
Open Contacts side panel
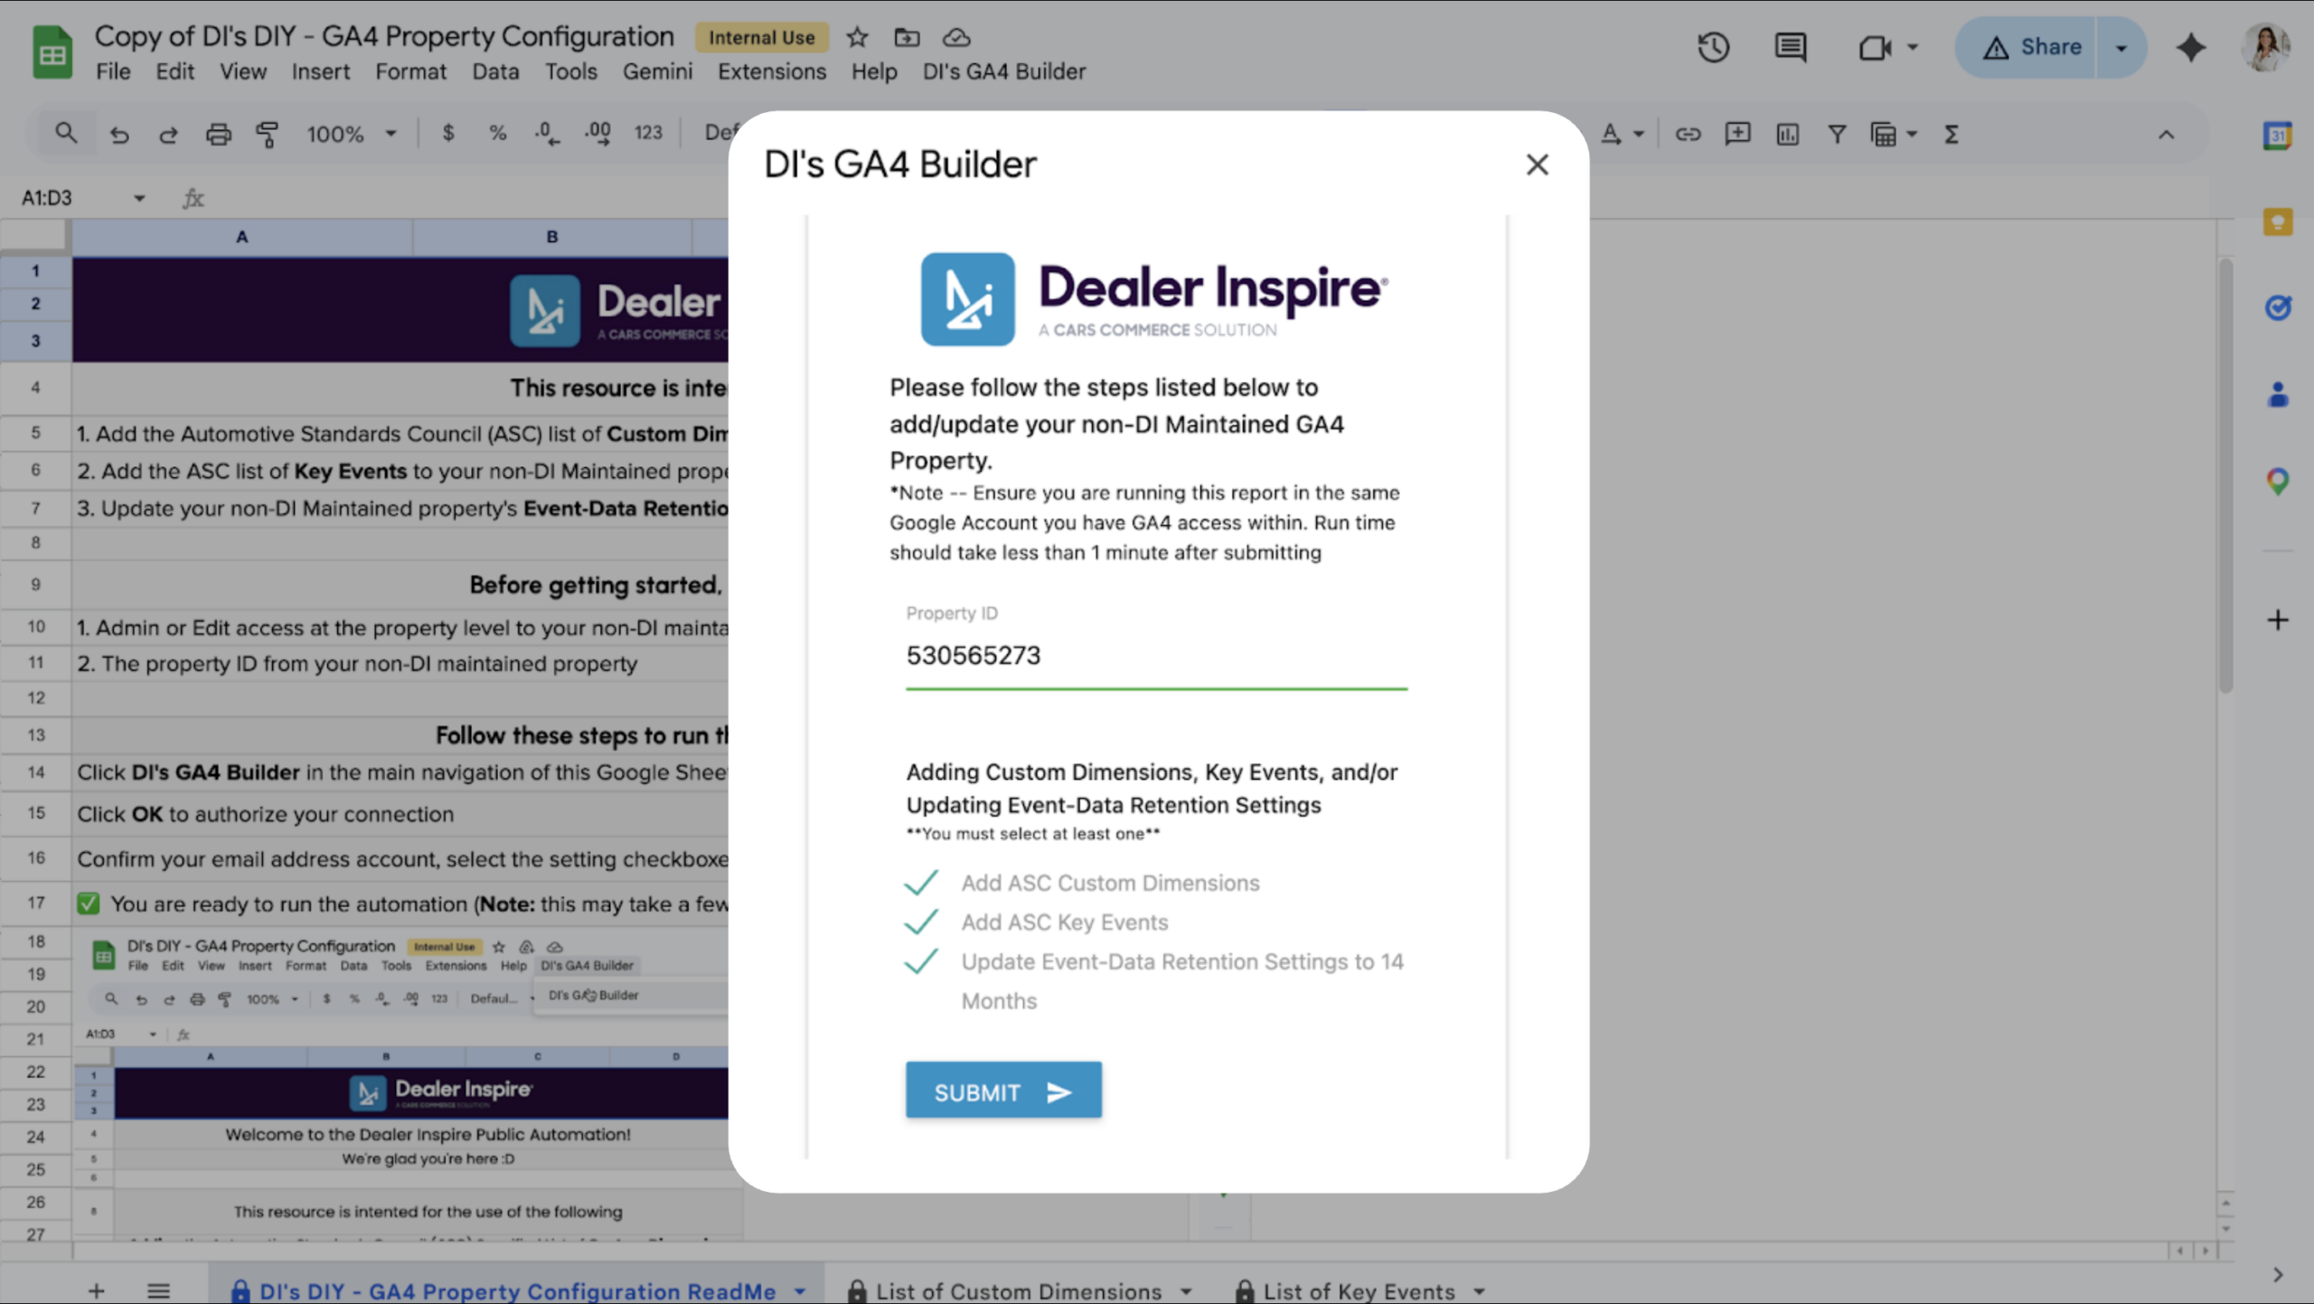tap(2277, 395)
